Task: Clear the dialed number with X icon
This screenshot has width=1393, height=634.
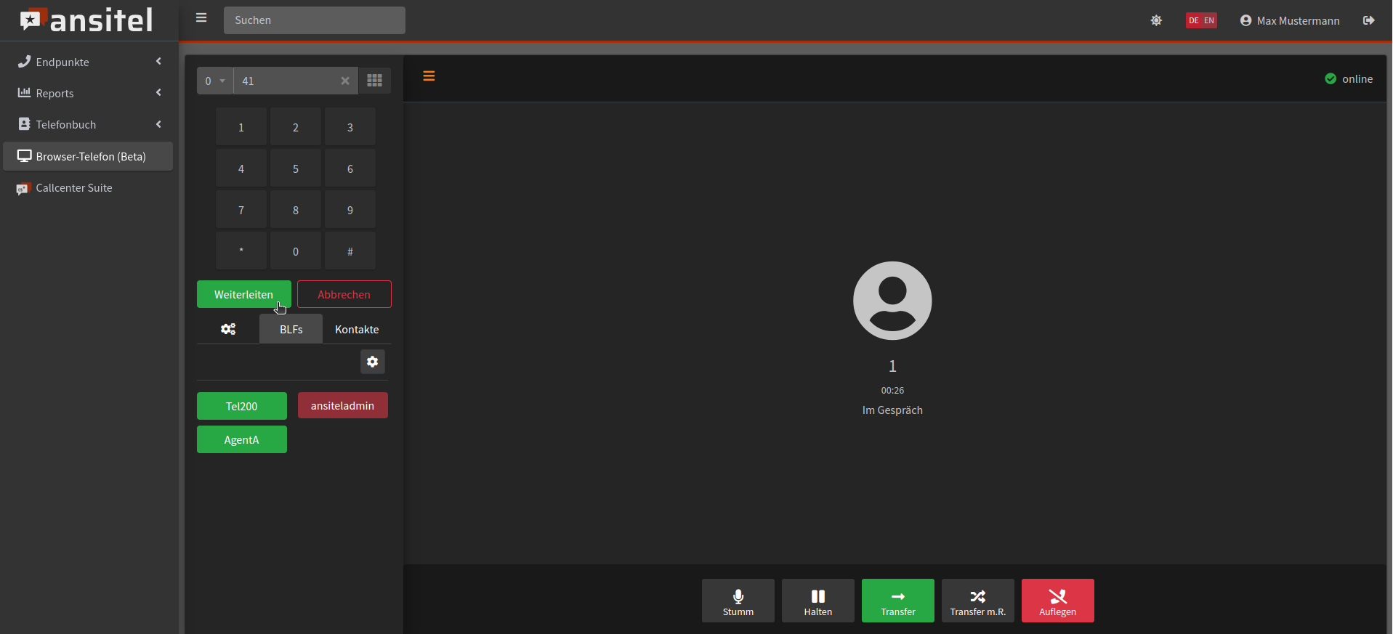Action: [x=345, y=81]
